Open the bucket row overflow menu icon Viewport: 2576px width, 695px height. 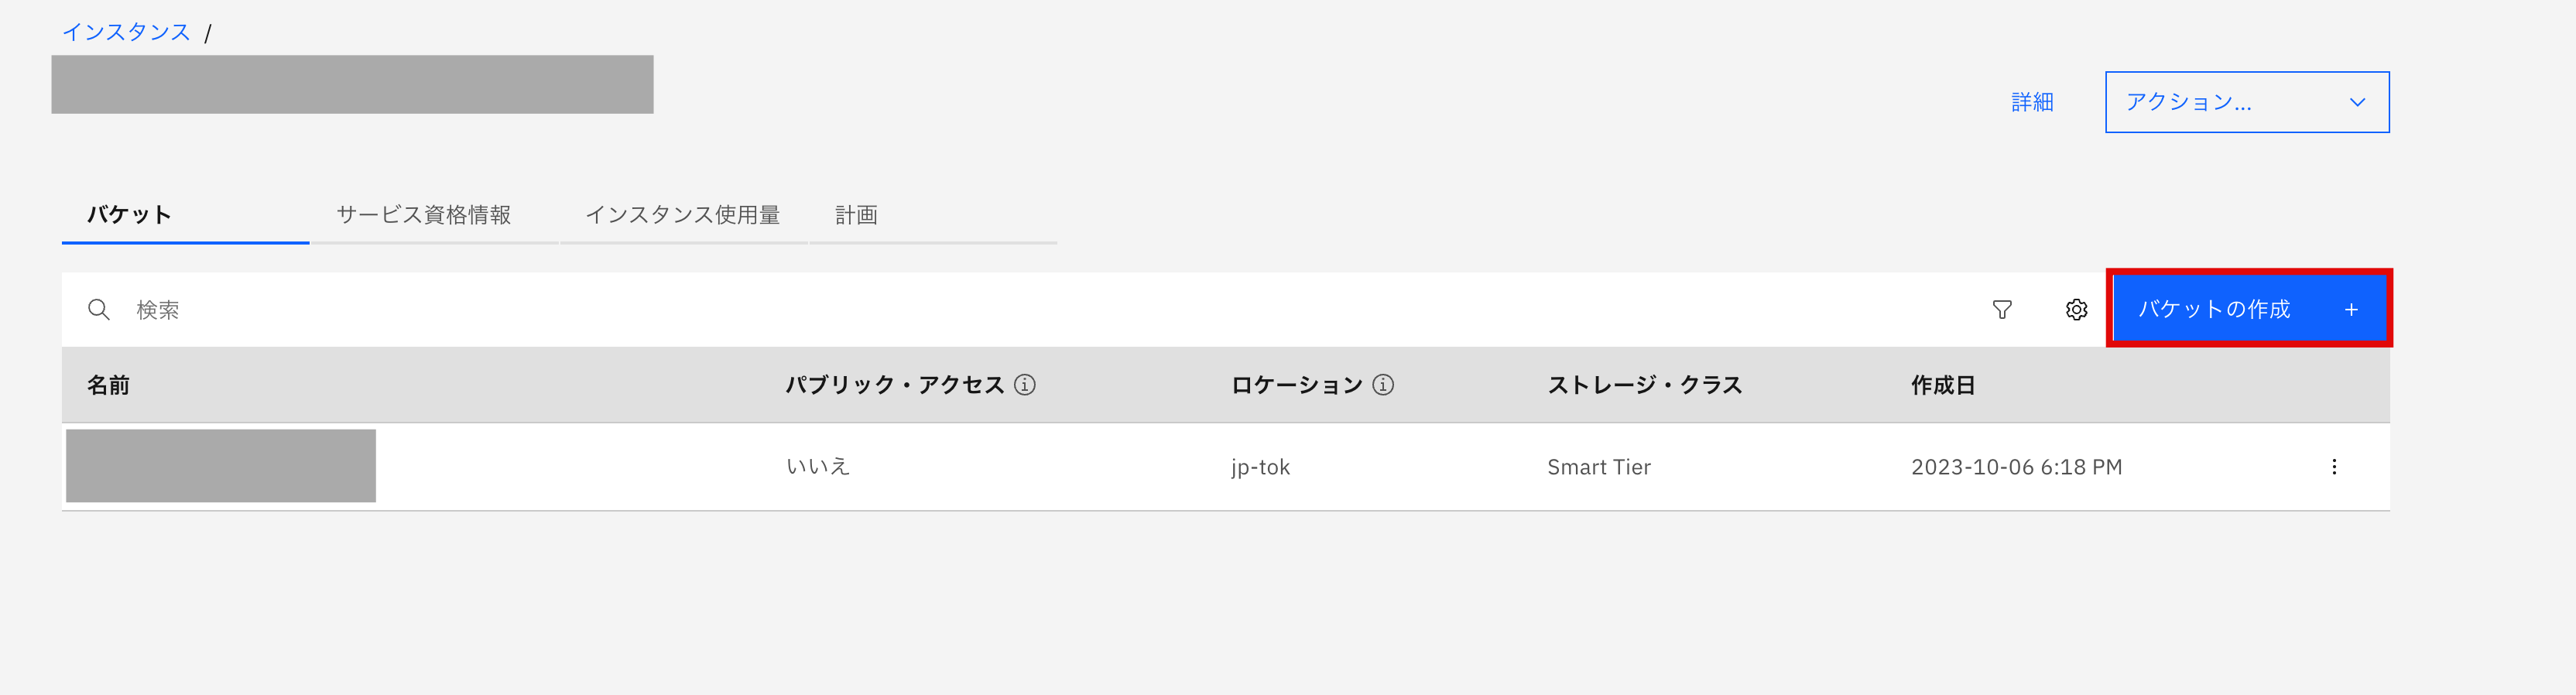tap(2336, 465)
